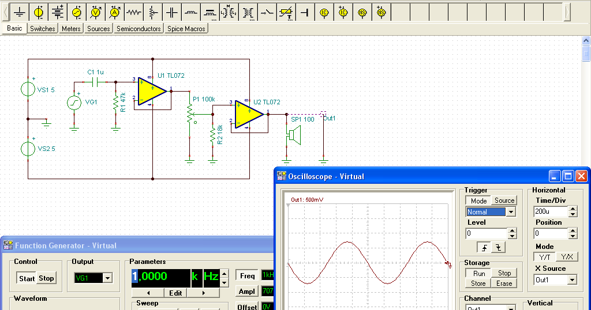Viewport: 591px width, 310px height.
Task: Choose the transformer icon beside the switch icon
Action: [248, 12]
